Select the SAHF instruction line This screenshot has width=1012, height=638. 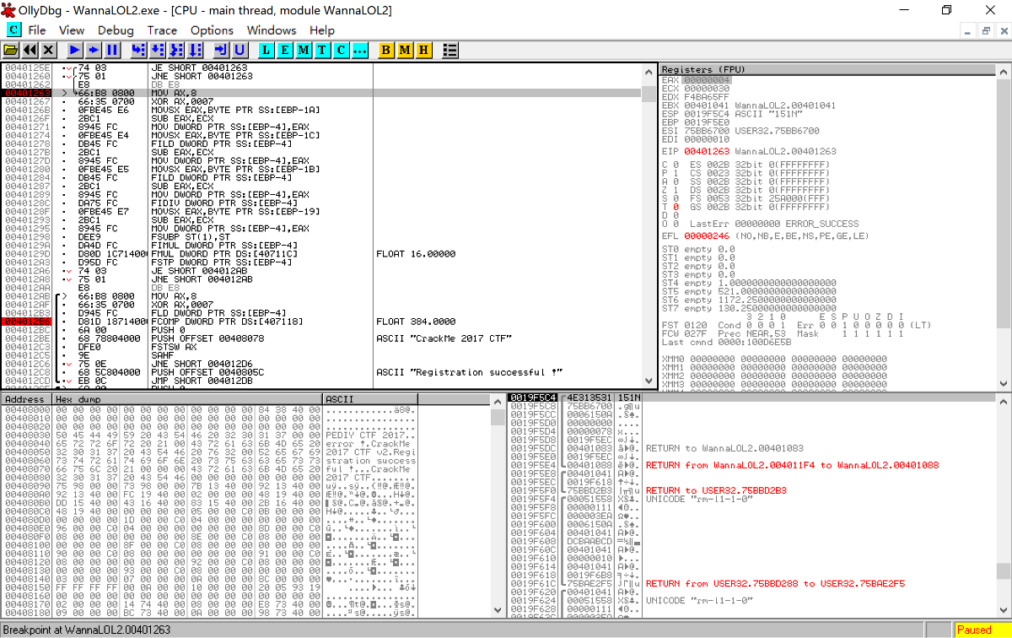click(320, 354)
